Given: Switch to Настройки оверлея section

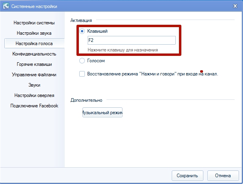Looking at the screenshot, I should point(34,95).
